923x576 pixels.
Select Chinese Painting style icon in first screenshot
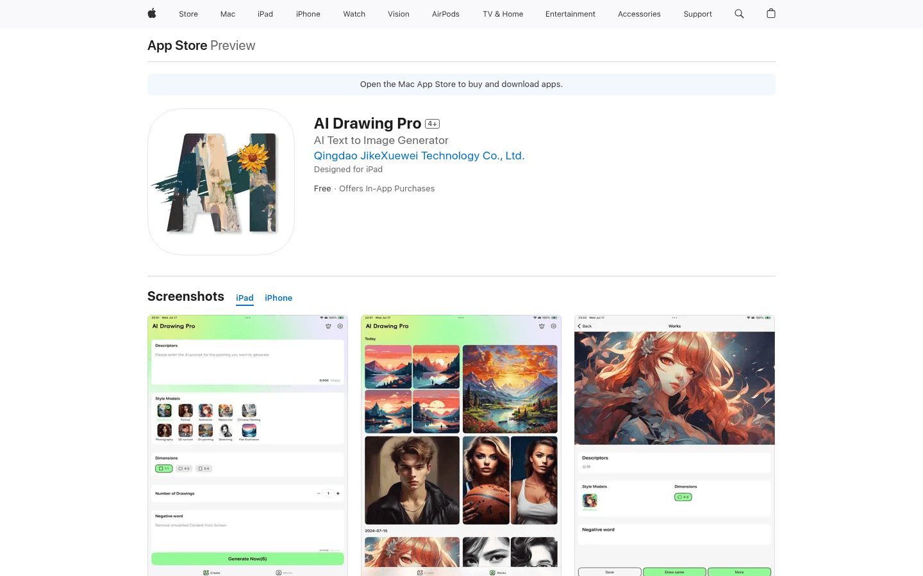coord(249,411)
